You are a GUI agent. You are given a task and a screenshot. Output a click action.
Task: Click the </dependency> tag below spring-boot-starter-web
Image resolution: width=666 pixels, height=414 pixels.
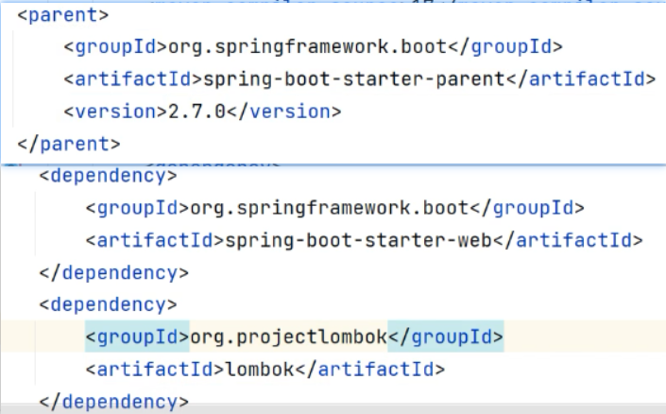click(113, 273)
